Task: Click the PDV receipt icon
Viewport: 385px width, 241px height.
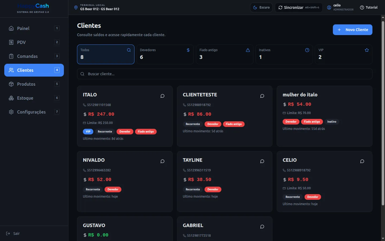Action: point(11,42)
